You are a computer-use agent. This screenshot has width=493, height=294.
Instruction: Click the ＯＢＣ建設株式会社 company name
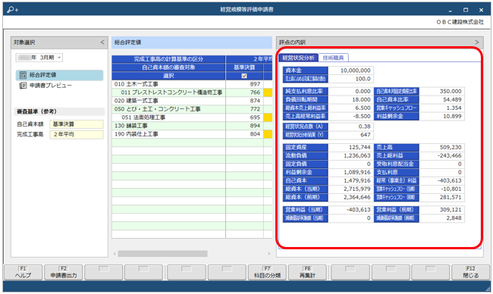click(x=460, y=22)
